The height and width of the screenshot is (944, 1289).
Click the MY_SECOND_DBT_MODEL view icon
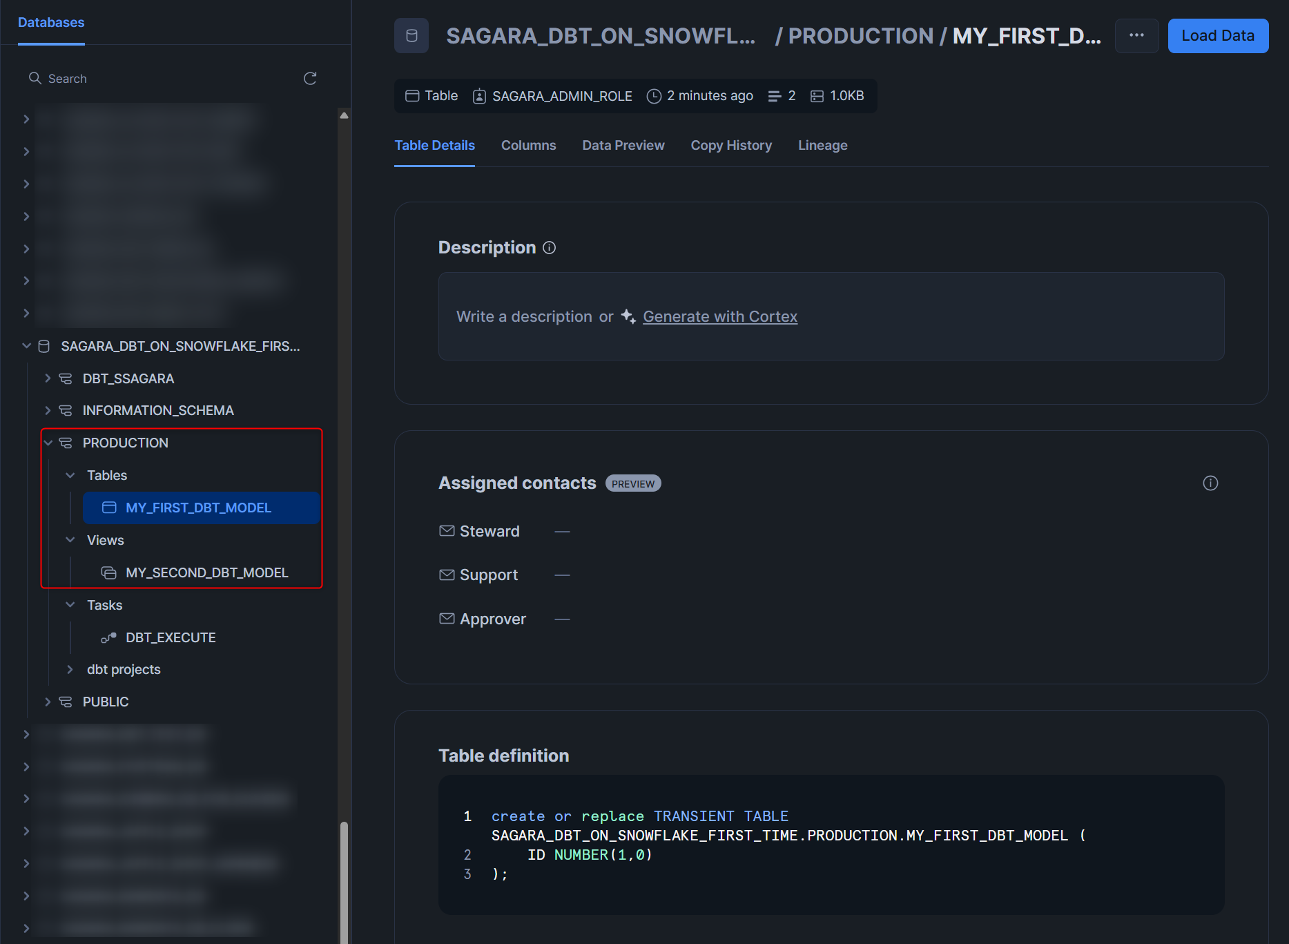pyautogui.click(x=109, y=572)
